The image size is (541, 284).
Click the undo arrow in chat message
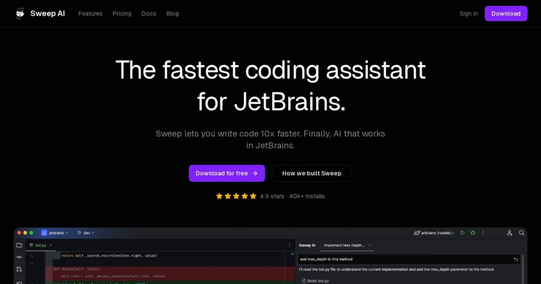pos(516,259)
